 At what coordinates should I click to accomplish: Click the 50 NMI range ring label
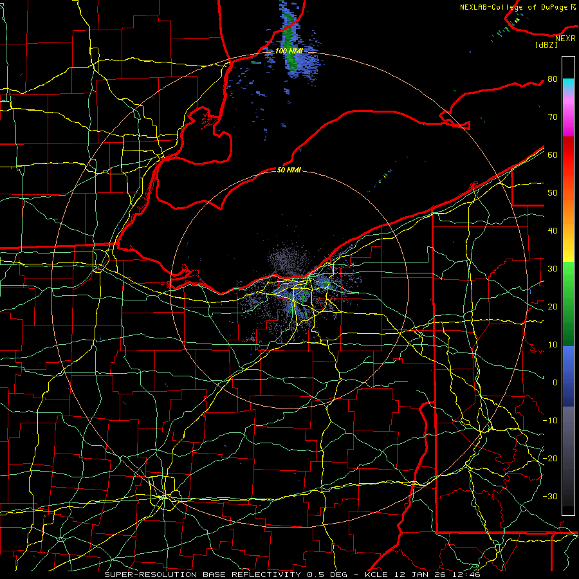289,170
